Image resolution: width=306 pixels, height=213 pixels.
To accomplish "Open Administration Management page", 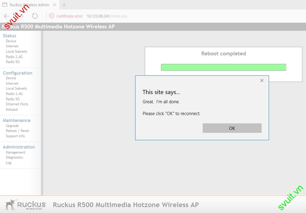I will click(16, 152).
